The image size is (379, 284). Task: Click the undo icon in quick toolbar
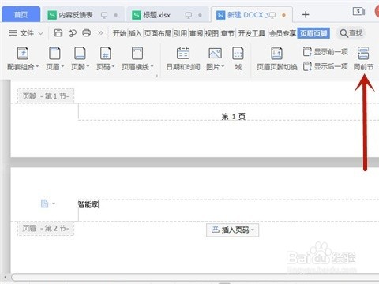click(x=73, y=33)
